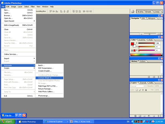Select Web Photo Gallery menu item

point(50,92)
